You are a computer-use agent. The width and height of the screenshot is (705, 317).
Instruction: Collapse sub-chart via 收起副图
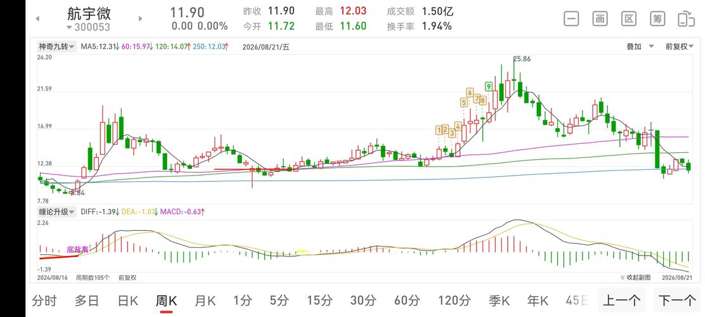pyautogui.click(x=635, y=278)
